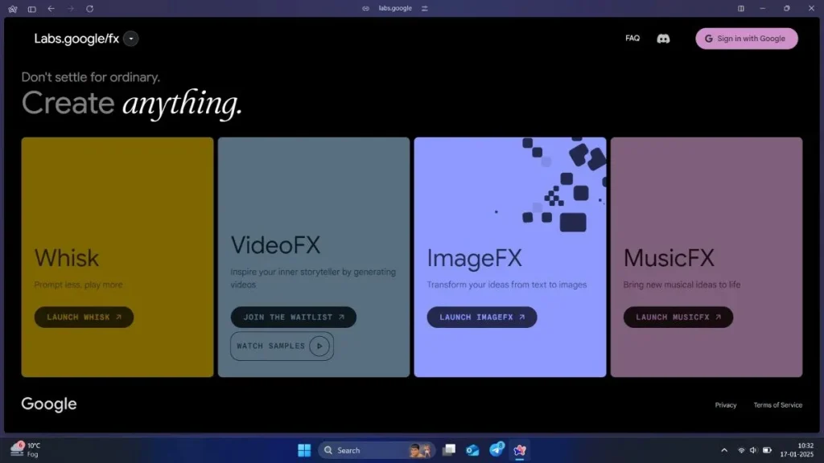Launch MusicFX
824x463 pixels.
point(678,317)
